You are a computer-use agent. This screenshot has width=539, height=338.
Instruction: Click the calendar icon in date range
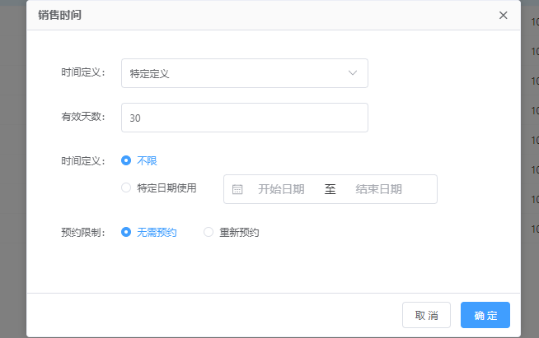tap(237, 189)
